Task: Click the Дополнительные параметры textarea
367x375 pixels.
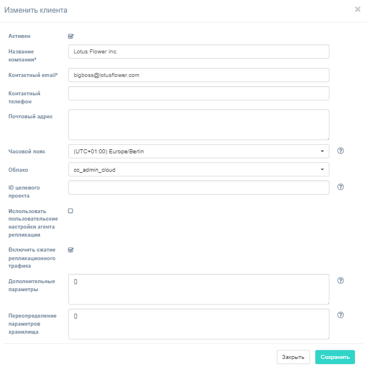Action: [198, 289]
